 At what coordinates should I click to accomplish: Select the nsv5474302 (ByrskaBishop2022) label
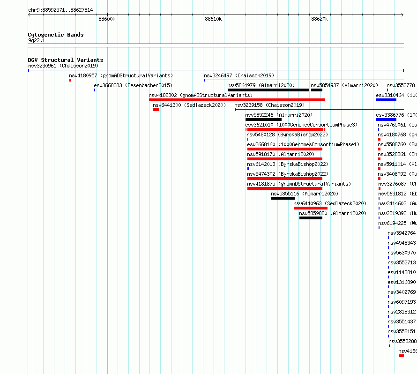point(288,174)
